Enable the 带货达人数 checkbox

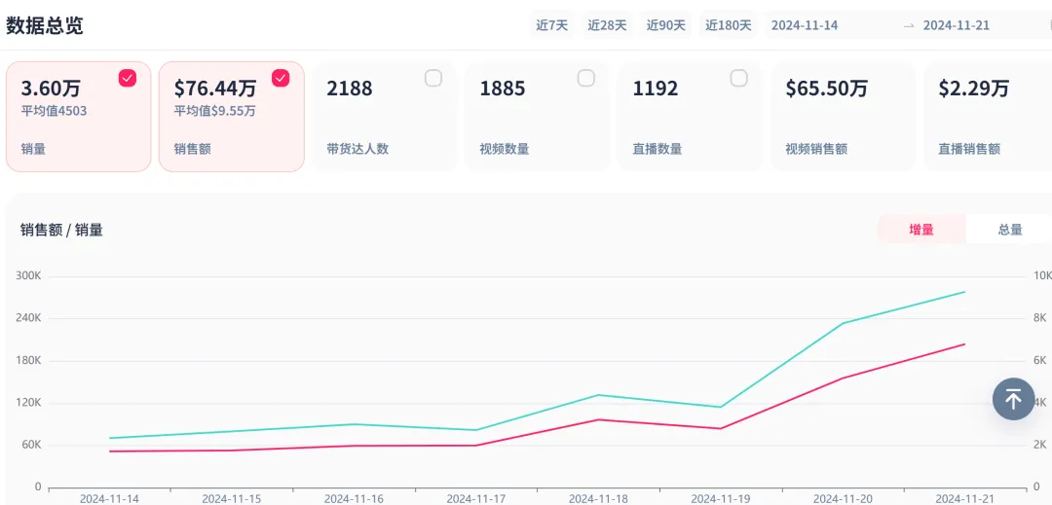pos(433,79)
